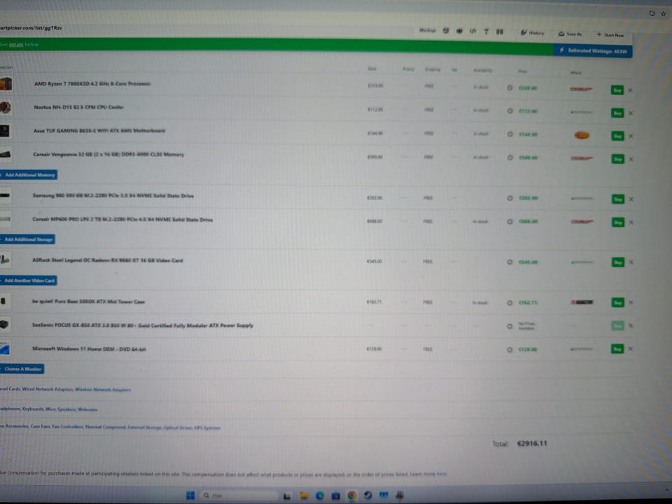Click price options icon for AMD Ryzen row
The height and width of the screenshot is (504, 672).
pos(510,87)
